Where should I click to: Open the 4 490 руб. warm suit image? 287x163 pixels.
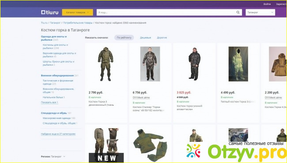point(238,64)
